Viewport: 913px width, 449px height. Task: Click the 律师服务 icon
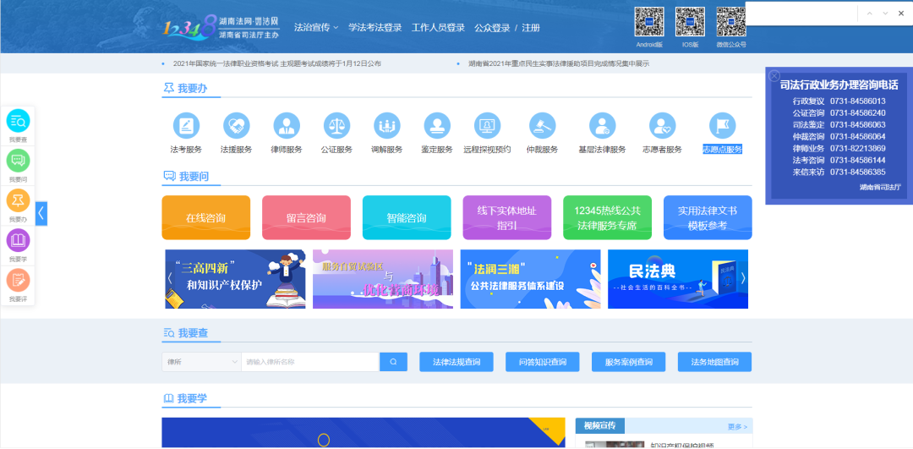tap(286, 126)
